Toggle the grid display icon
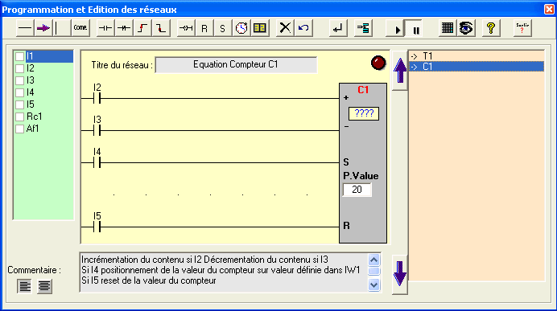This screenshot has height=311, width=557. pyautogui.click(x=448, y=28)
